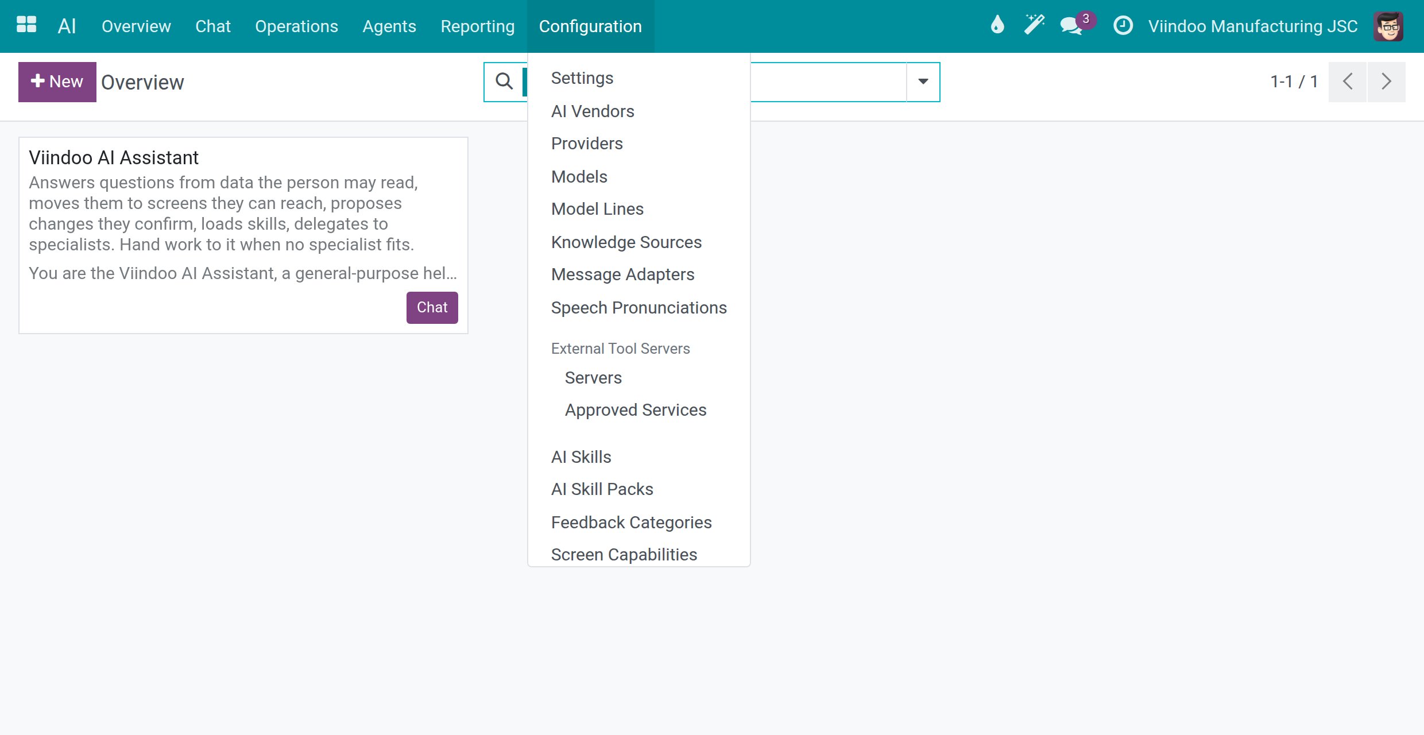The width and height of the screenshot is (1424, 735).
Task: Open the Operations menu
Action: coord(296,26)
